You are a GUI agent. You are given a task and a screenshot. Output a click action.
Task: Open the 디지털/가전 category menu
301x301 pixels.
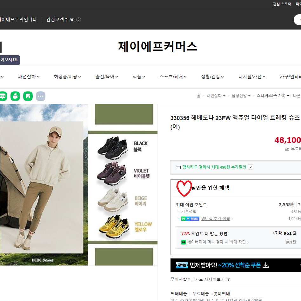(x=252, y=77)
